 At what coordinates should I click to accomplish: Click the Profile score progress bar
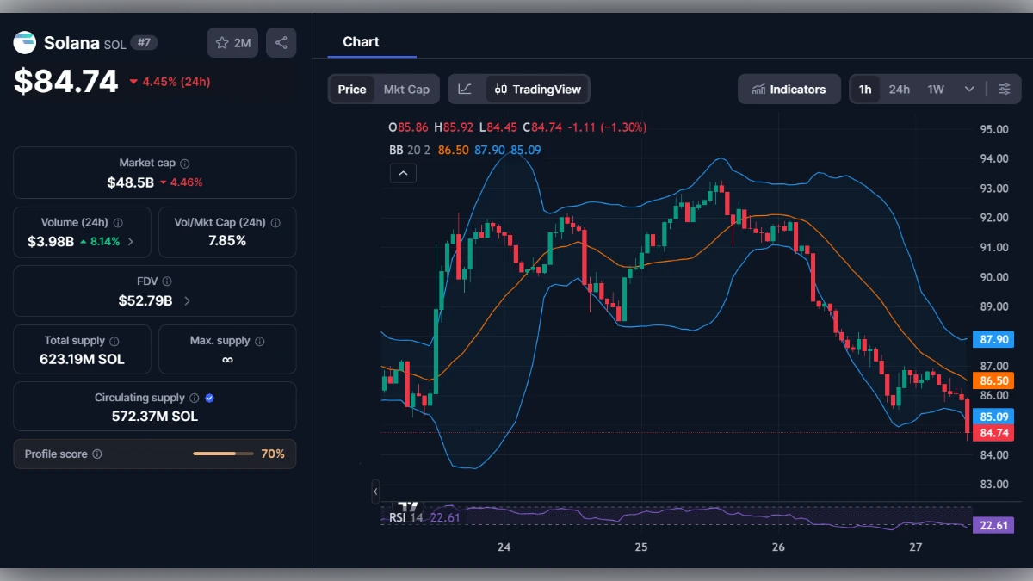[222, 454]
